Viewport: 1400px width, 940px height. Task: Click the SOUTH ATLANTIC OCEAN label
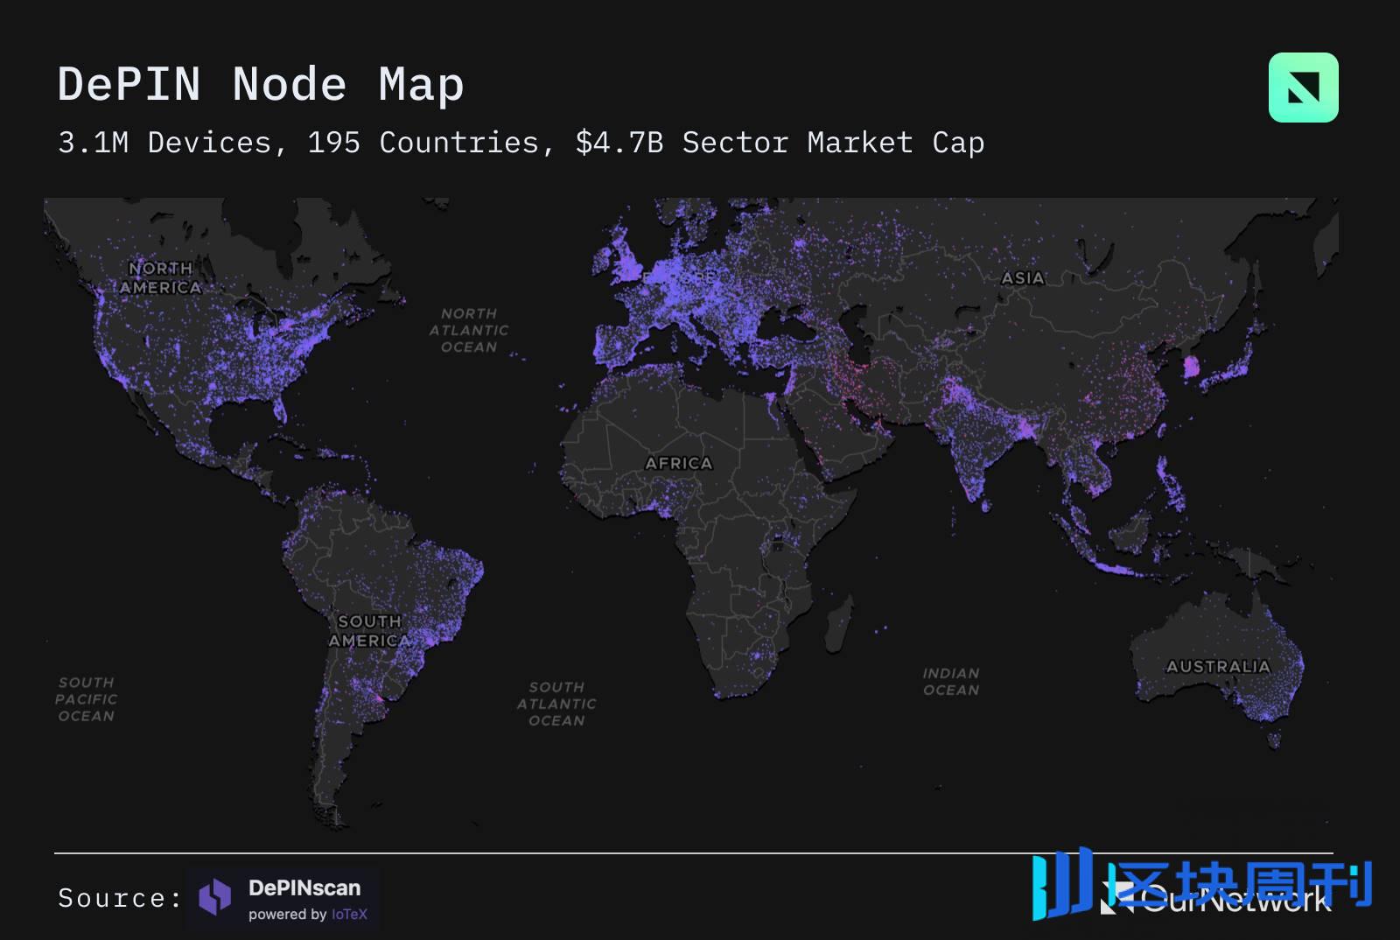(x=556, y=704)
